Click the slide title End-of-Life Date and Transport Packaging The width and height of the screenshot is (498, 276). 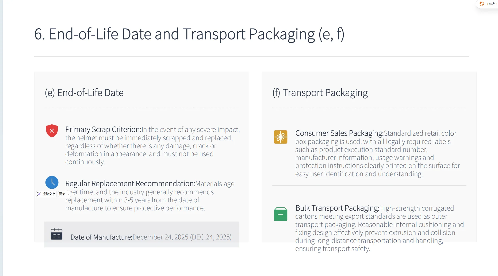(x=189, y=34)
